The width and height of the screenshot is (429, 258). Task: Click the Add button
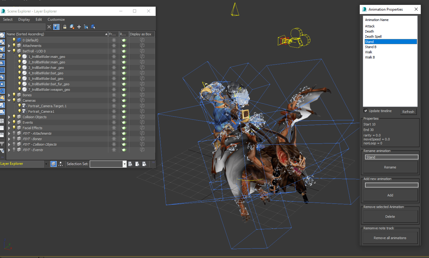[x=390, y=195]
